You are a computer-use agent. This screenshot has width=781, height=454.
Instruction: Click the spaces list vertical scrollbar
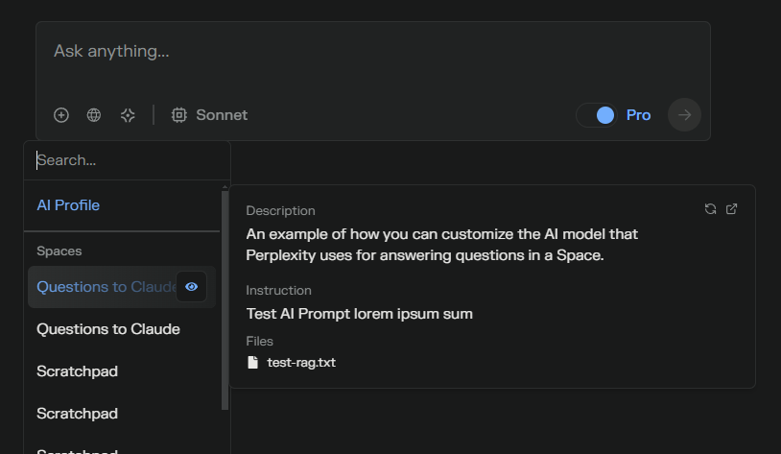pos(225,299)
